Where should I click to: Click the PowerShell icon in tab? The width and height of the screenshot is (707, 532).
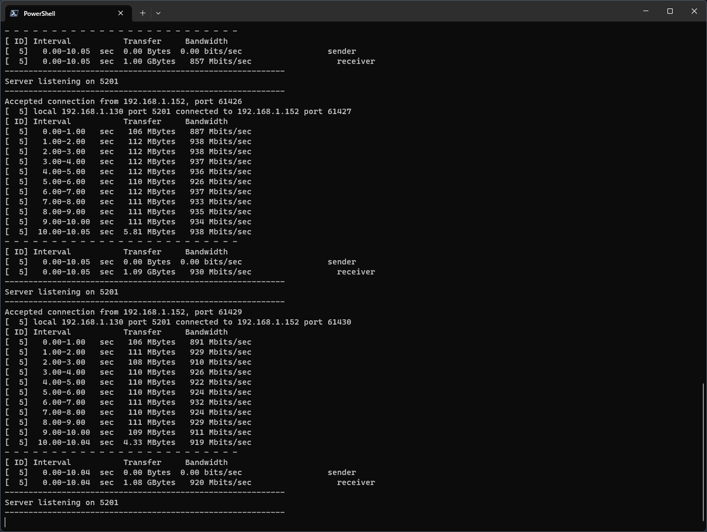click(14, 13)
